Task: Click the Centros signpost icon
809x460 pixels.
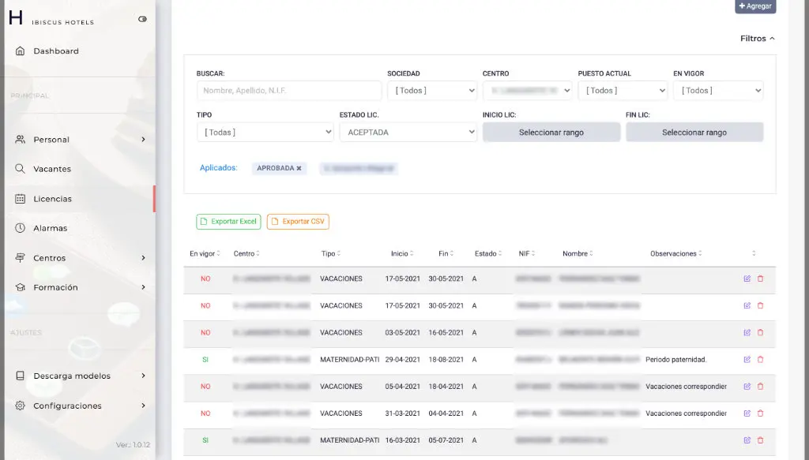Action: pos(20,258)
